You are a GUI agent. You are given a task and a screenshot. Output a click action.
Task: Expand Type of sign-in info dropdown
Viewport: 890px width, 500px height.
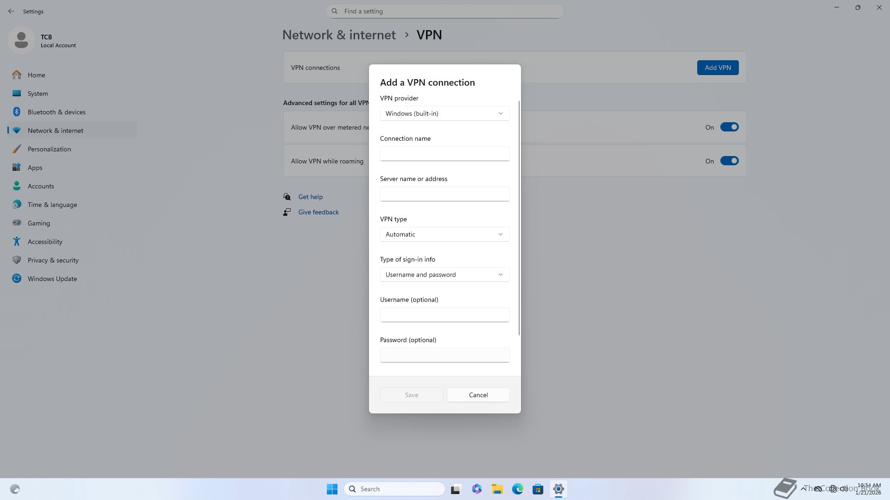tap(445, 275)
